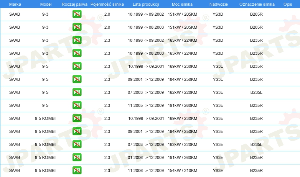Click petrol icon in 9-5 row starting 11.2005
The width and height of the screenshot is (300, 177).
point(77,105)
